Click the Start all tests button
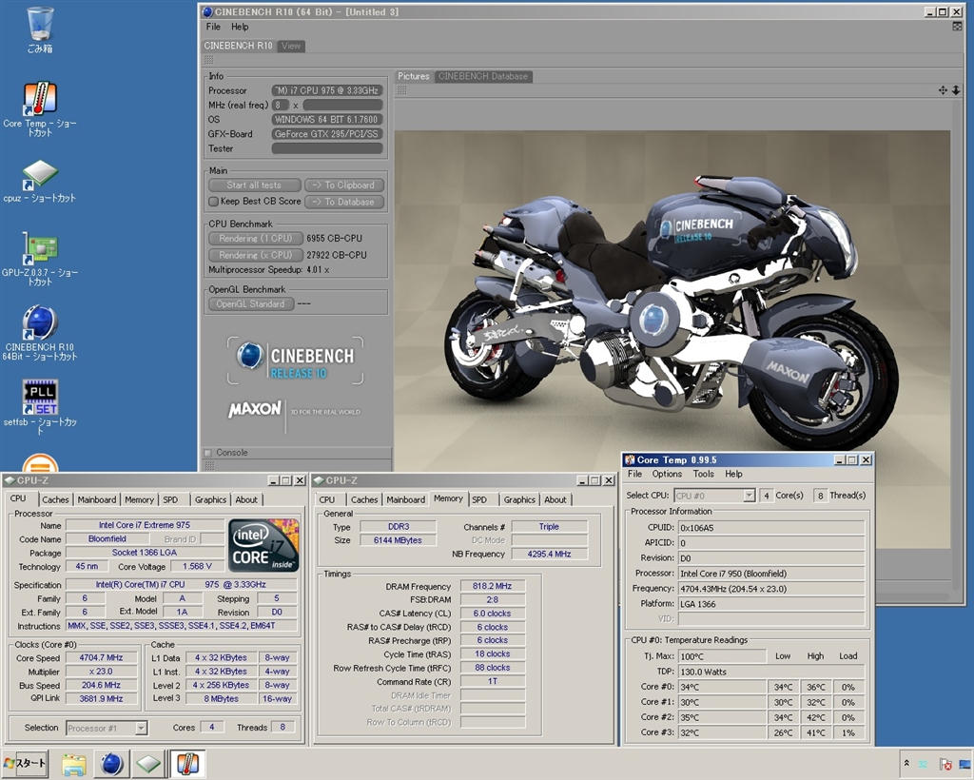 click(x=255, y=185)
